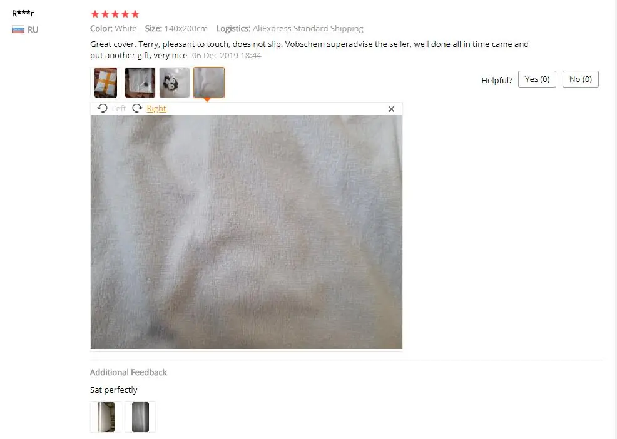This screenshot has width=617, height=439.
Task: Close the enlarged photo viewer
Action: click(391, 109)
